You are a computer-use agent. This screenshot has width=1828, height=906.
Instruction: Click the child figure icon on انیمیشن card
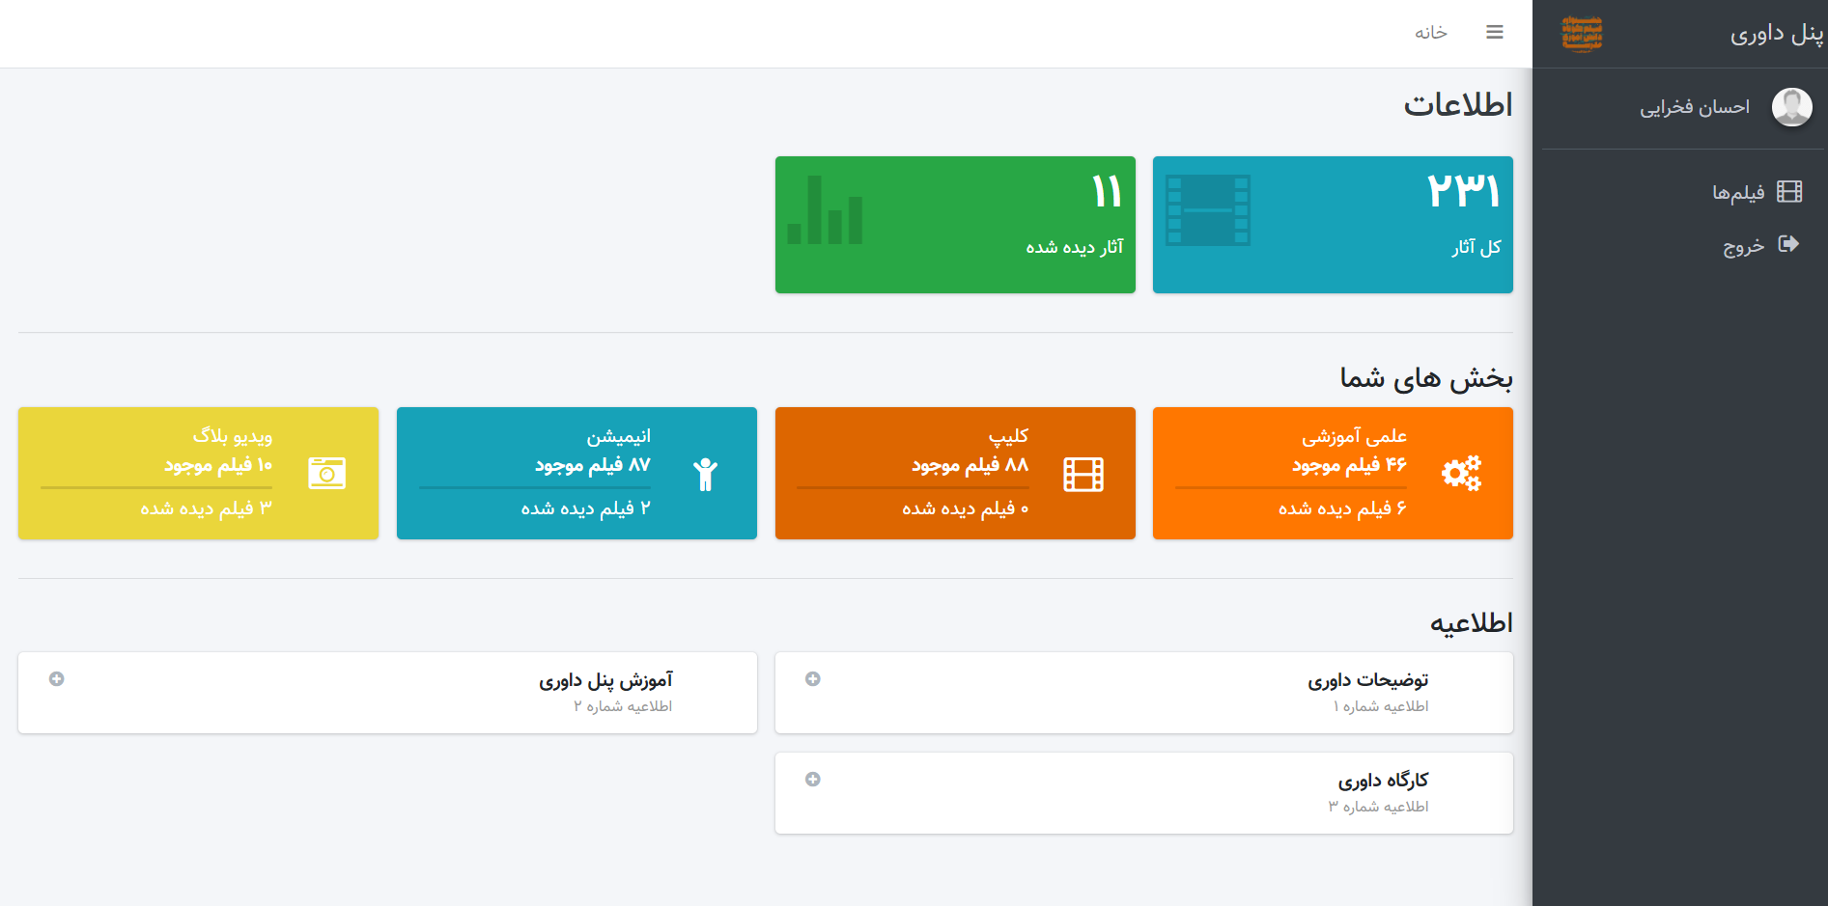(x=705, y=474)
